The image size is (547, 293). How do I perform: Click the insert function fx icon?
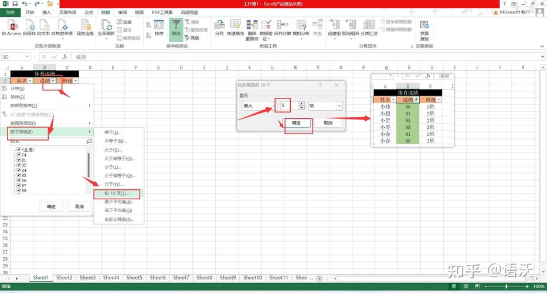click(65, 56)
